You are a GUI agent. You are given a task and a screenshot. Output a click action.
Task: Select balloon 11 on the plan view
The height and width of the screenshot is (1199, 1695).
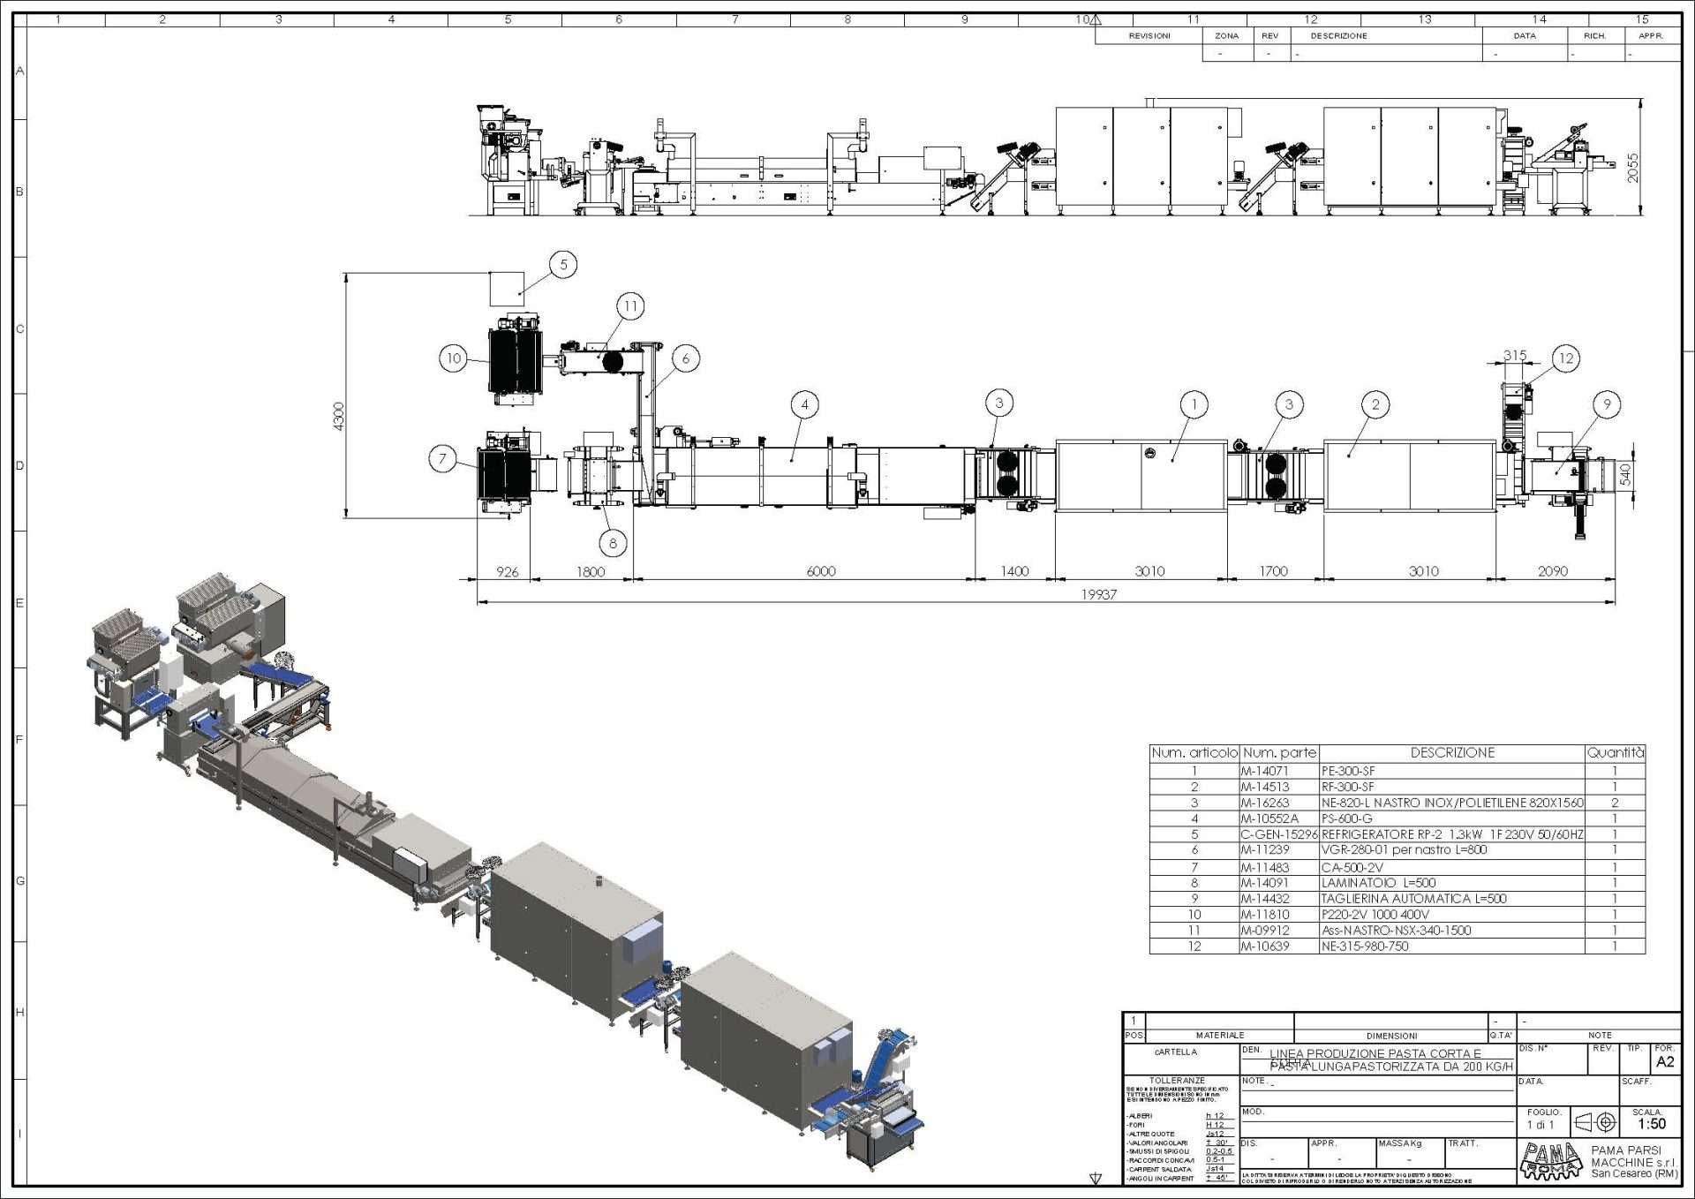pos(630,306)
